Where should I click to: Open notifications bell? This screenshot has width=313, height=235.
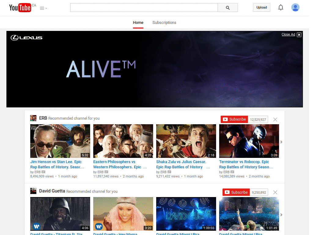pos(281,7)
